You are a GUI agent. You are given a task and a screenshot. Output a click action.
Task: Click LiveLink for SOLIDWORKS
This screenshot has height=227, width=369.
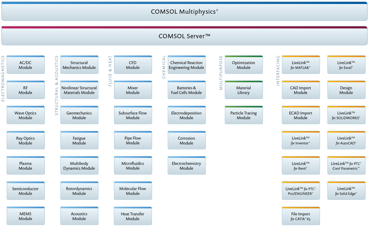point(346,115)
